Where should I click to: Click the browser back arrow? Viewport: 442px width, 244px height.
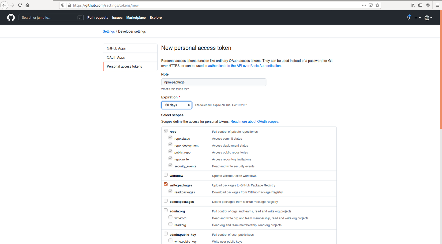(x=4, y=5)
